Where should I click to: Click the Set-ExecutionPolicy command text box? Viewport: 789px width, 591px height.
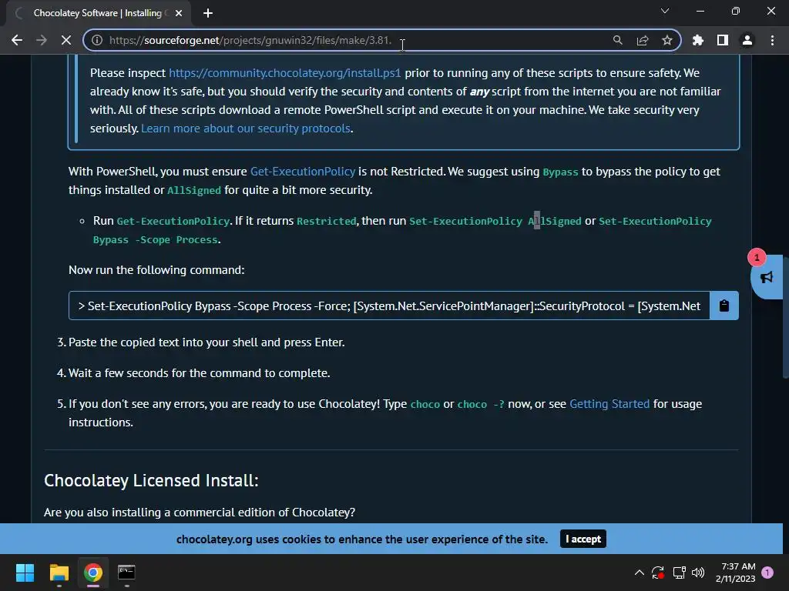pos(389,306)
